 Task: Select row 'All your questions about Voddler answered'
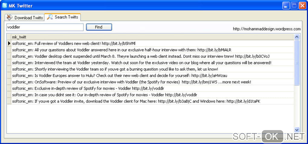152,50
